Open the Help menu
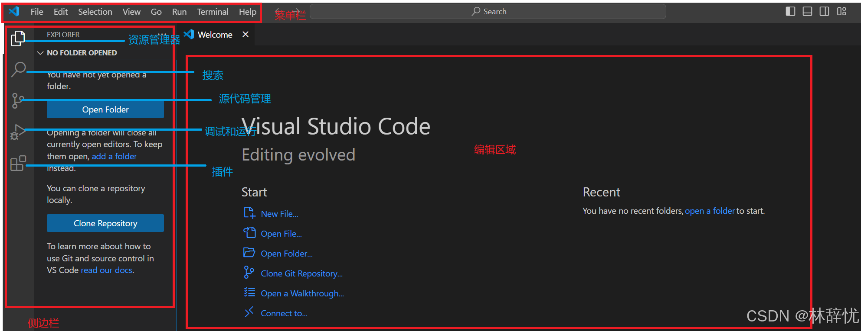Image resolution: width=861 pixels, height=331 pixels. click(x=248, y=12)
